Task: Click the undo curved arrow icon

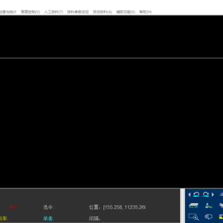Action: (x=196, y=195)
